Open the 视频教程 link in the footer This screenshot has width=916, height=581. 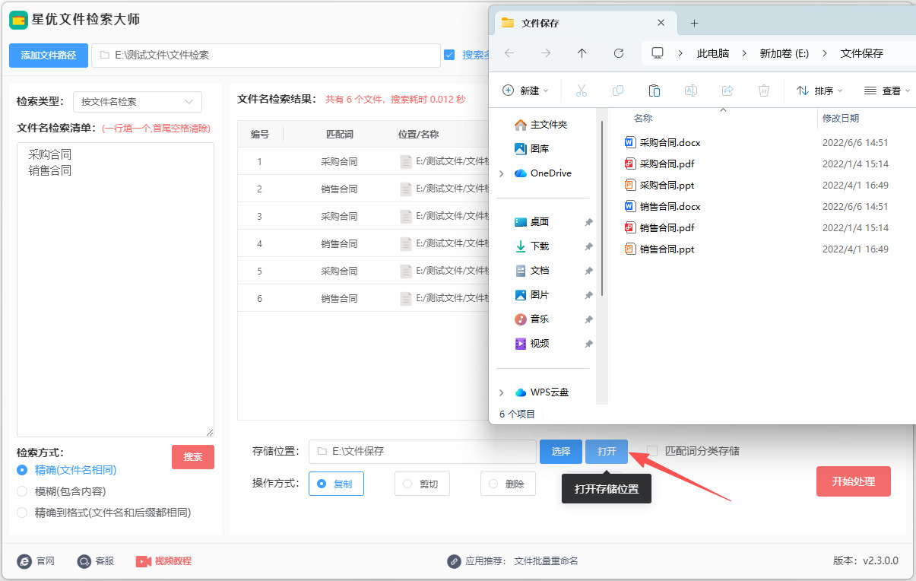click(x=164, y=561)
